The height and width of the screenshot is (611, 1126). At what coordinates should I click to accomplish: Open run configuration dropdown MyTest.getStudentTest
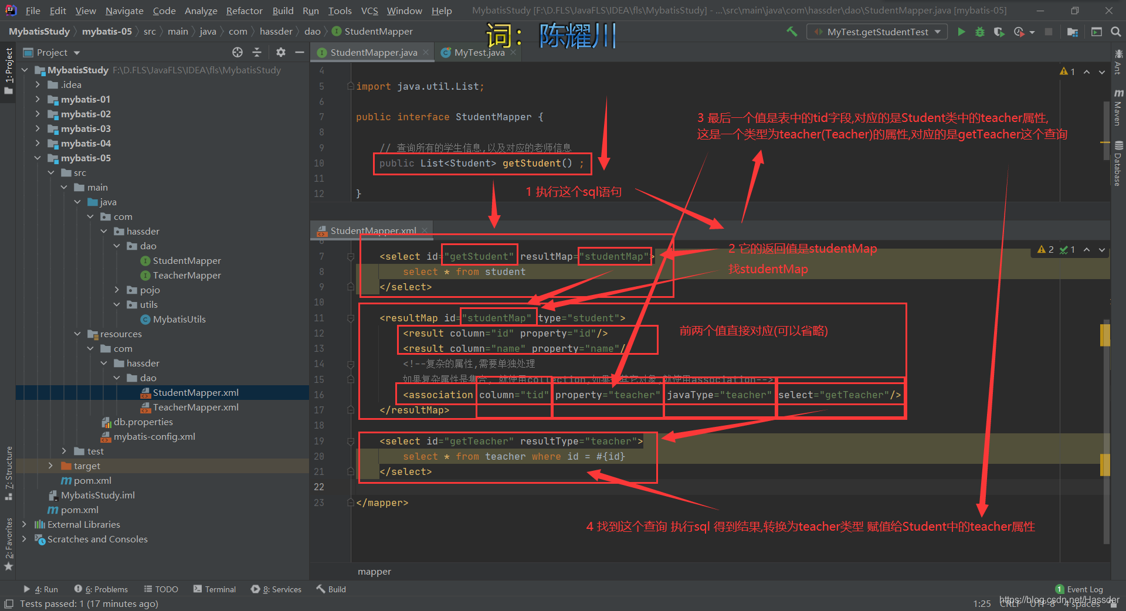click(x=877, y=32)
